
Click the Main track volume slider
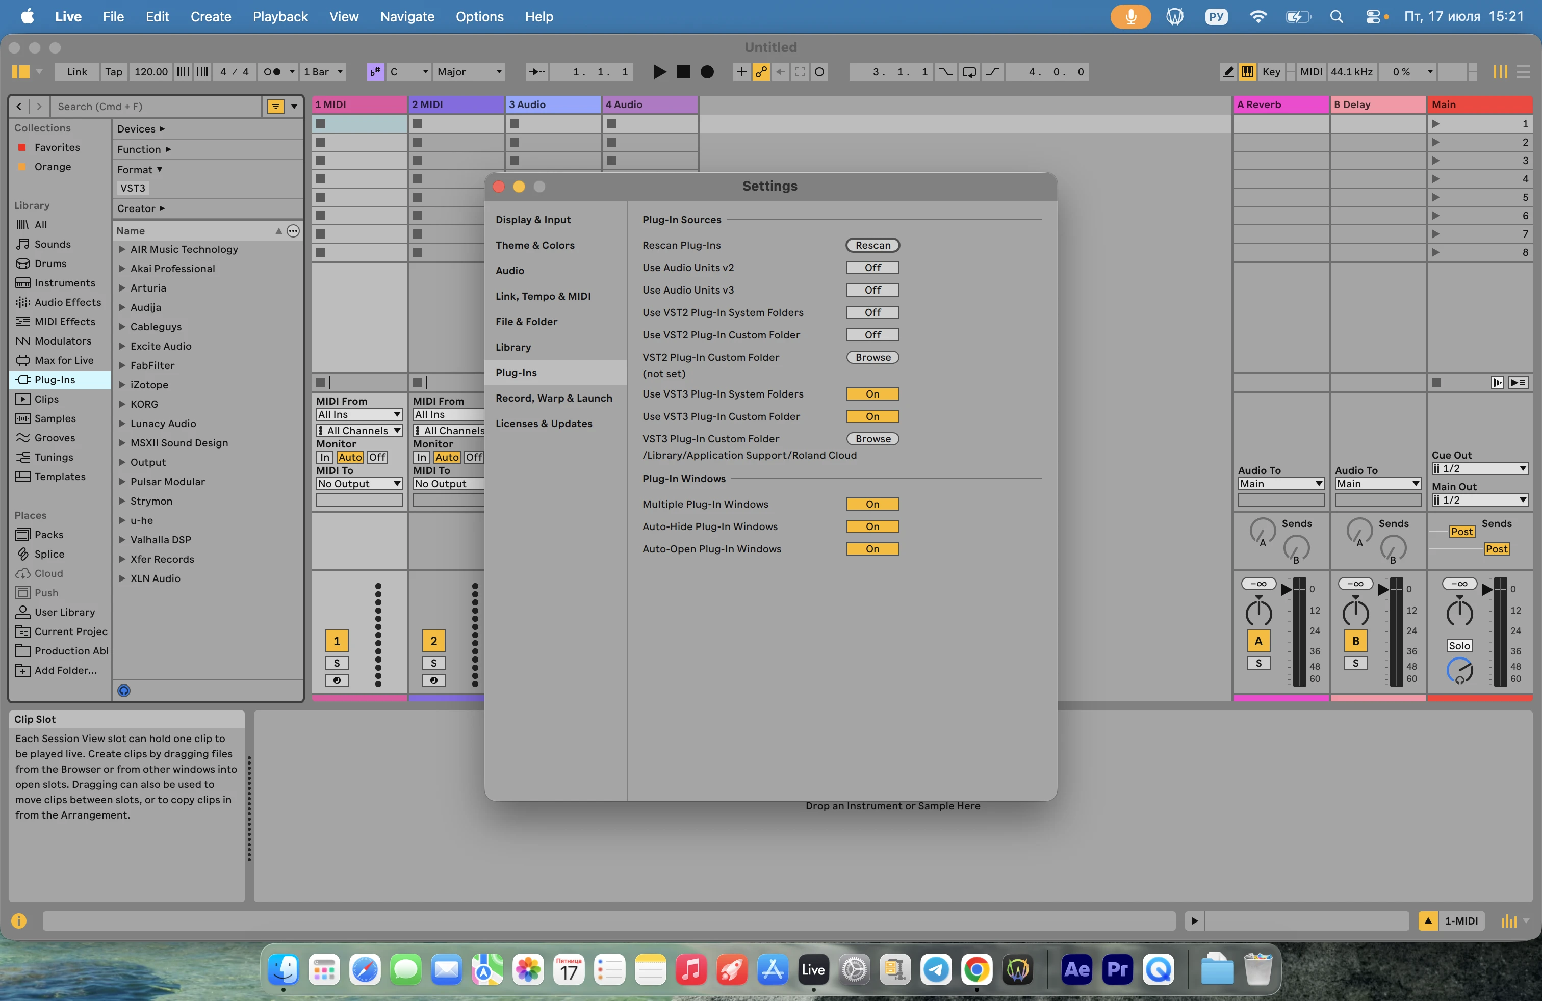(1500, 632)
